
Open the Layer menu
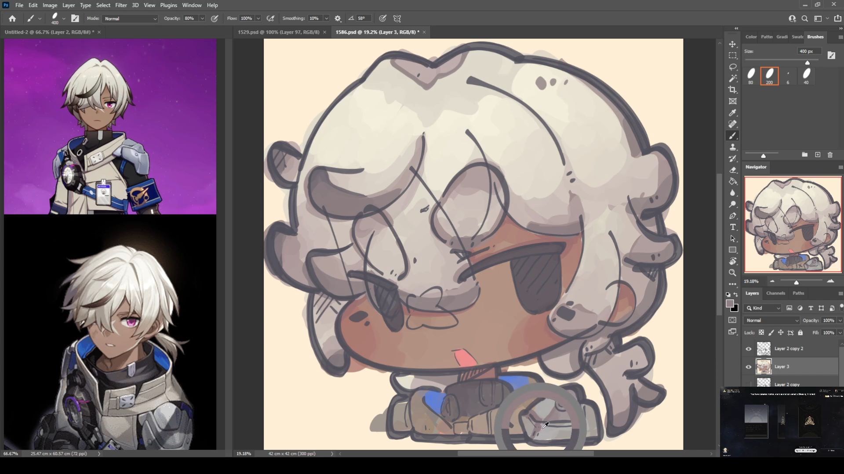click(68, 5)
